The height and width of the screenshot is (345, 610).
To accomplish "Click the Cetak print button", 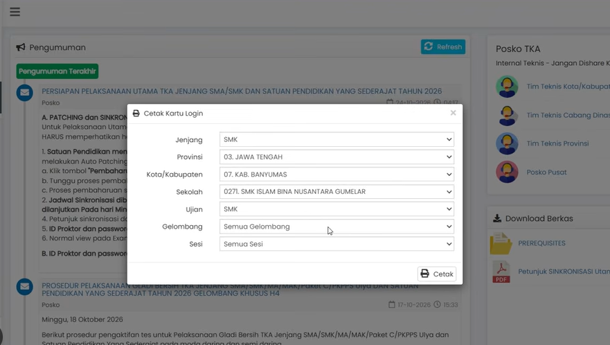I will coord(436,274).
